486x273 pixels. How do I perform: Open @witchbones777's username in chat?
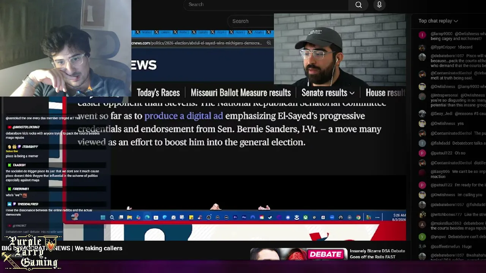pos(446,215)
